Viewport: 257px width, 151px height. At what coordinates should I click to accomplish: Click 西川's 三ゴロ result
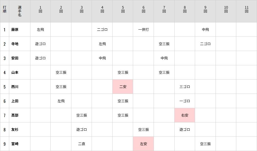tap(185, 87)
